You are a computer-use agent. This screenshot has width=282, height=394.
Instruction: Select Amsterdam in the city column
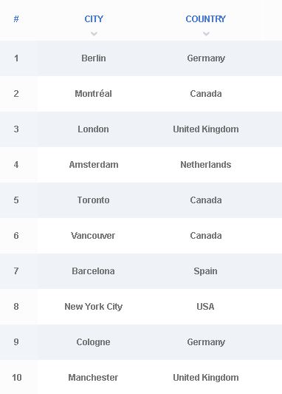click(94, 165)
